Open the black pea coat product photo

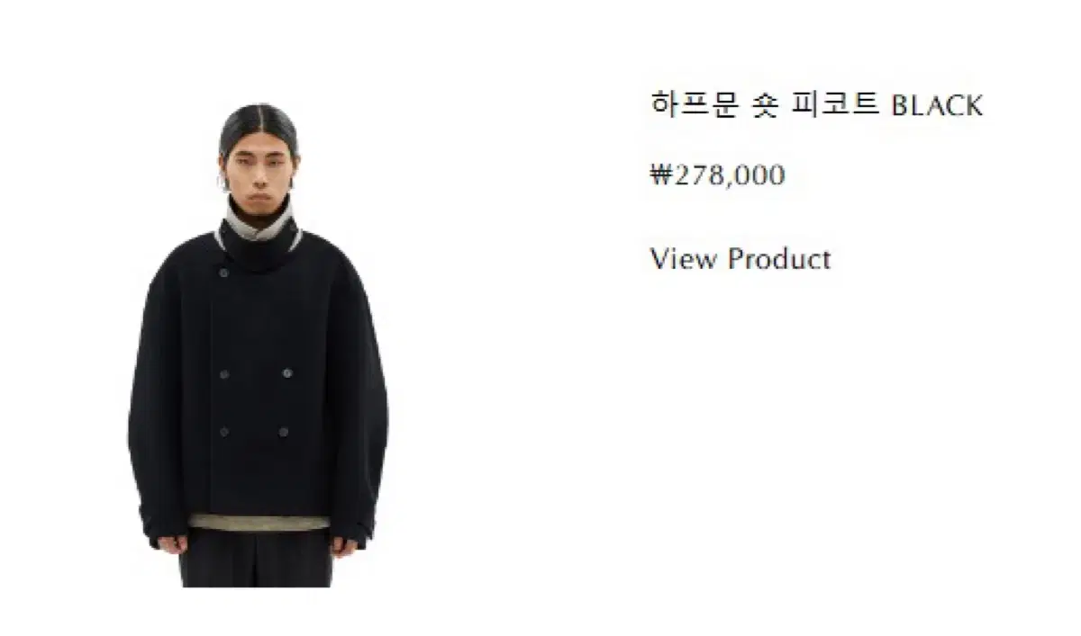click(x=258, y=345)
